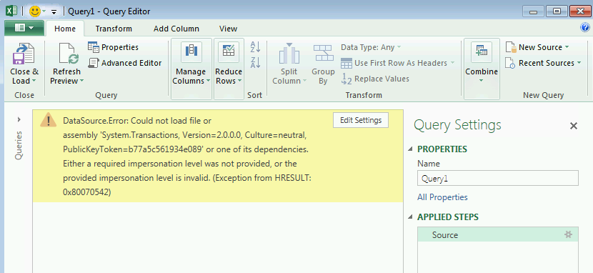Click the Reduce Rows icon

pos(229,51)
